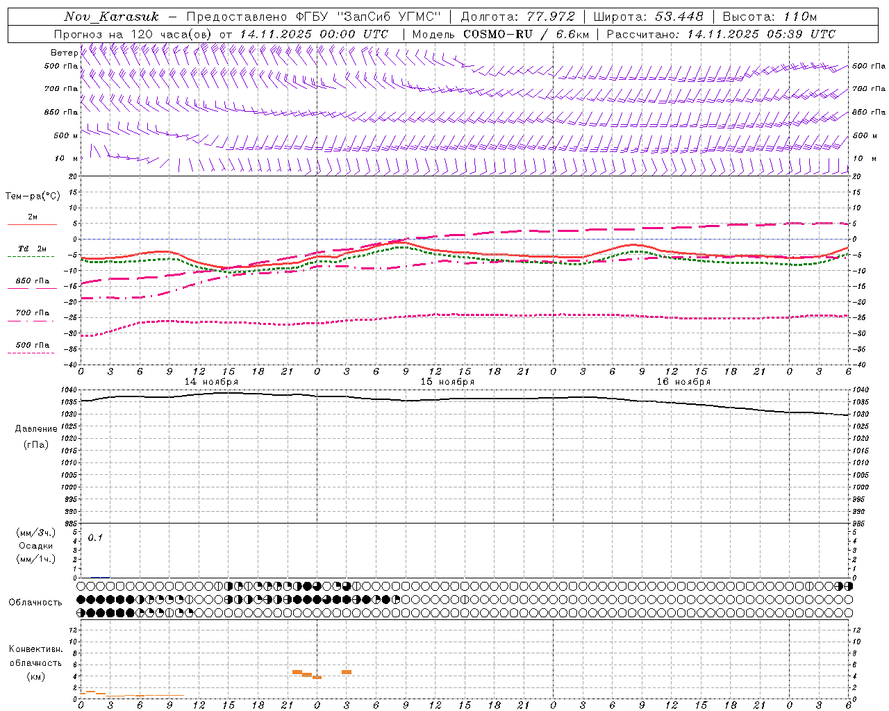Click the 'Конвективн.' convective cloud label
Viewport: 889px width, 711px height.
[x=35, y=649]
